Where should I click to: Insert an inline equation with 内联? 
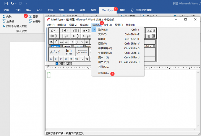7,17
